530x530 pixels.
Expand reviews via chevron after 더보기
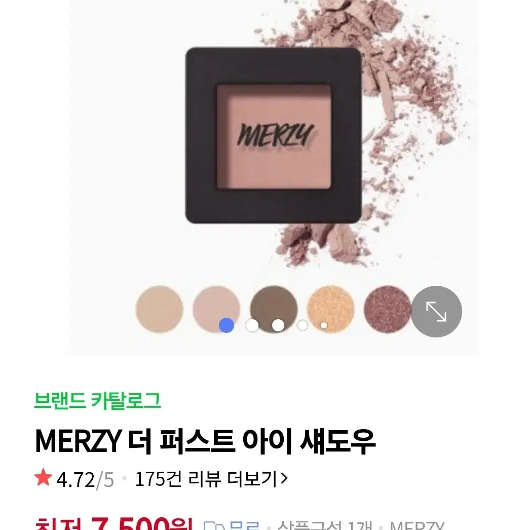click(x=285, y=478)
